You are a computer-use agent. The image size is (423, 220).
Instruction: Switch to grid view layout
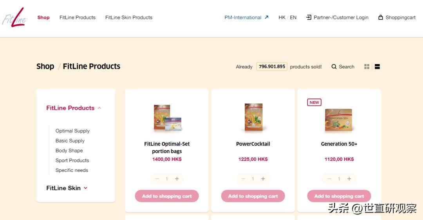(367, 67)
